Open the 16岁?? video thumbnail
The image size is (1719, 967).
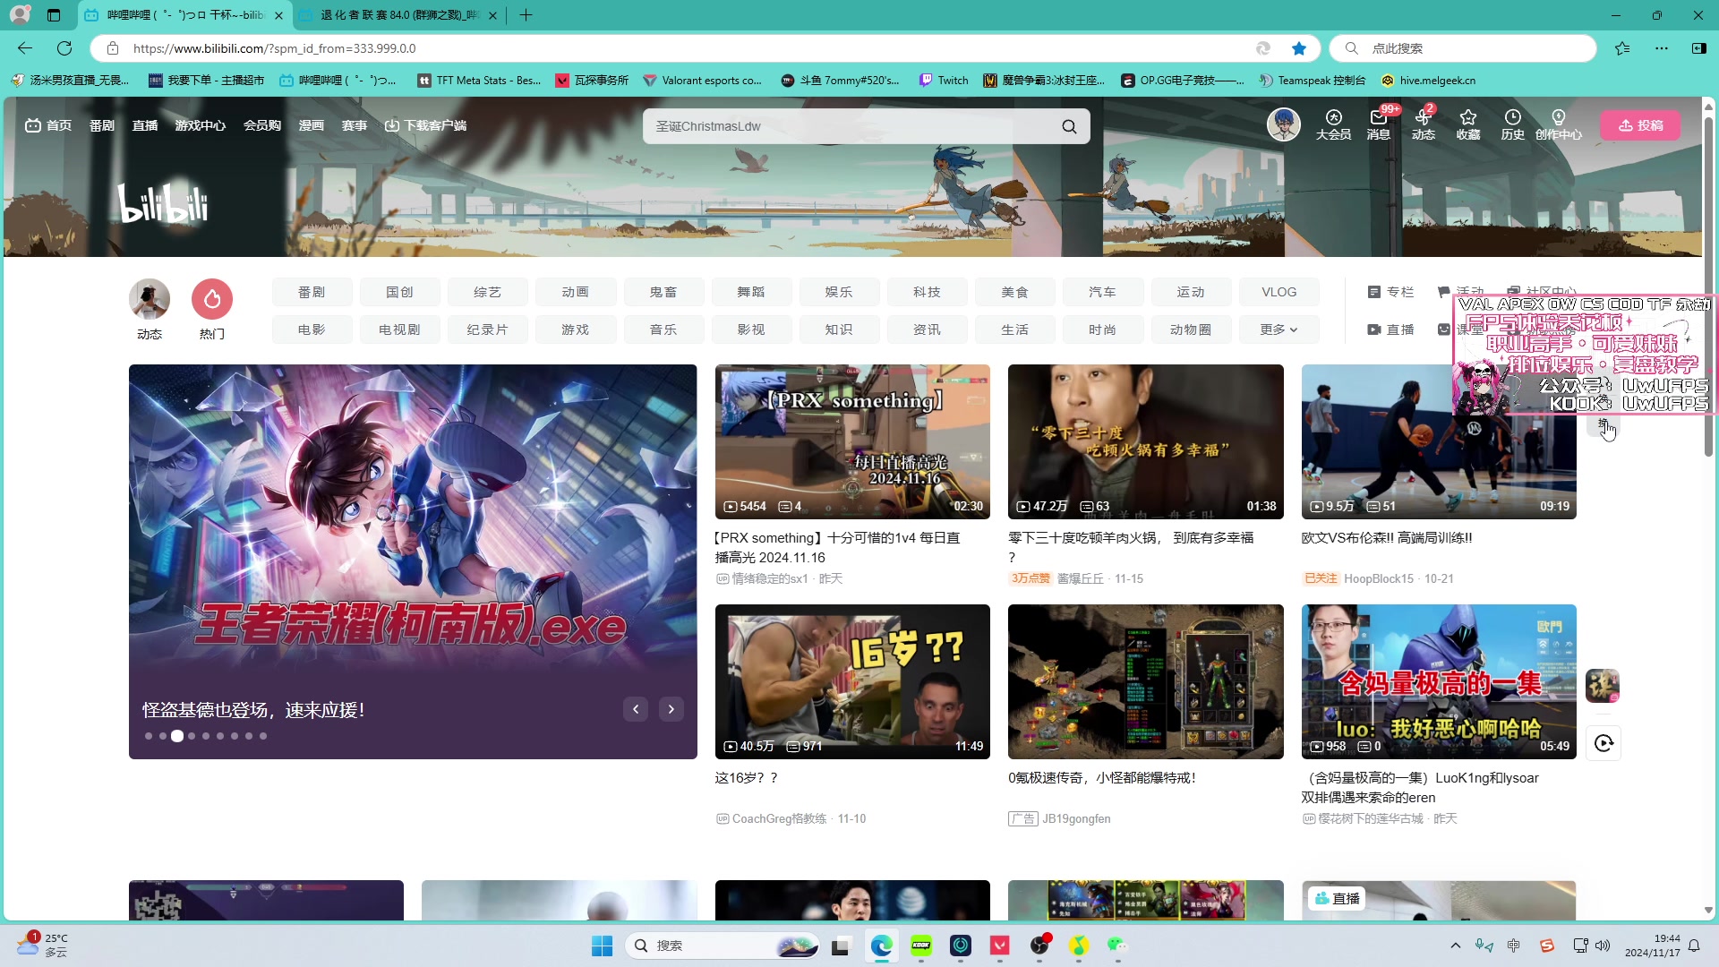[852, 681]
